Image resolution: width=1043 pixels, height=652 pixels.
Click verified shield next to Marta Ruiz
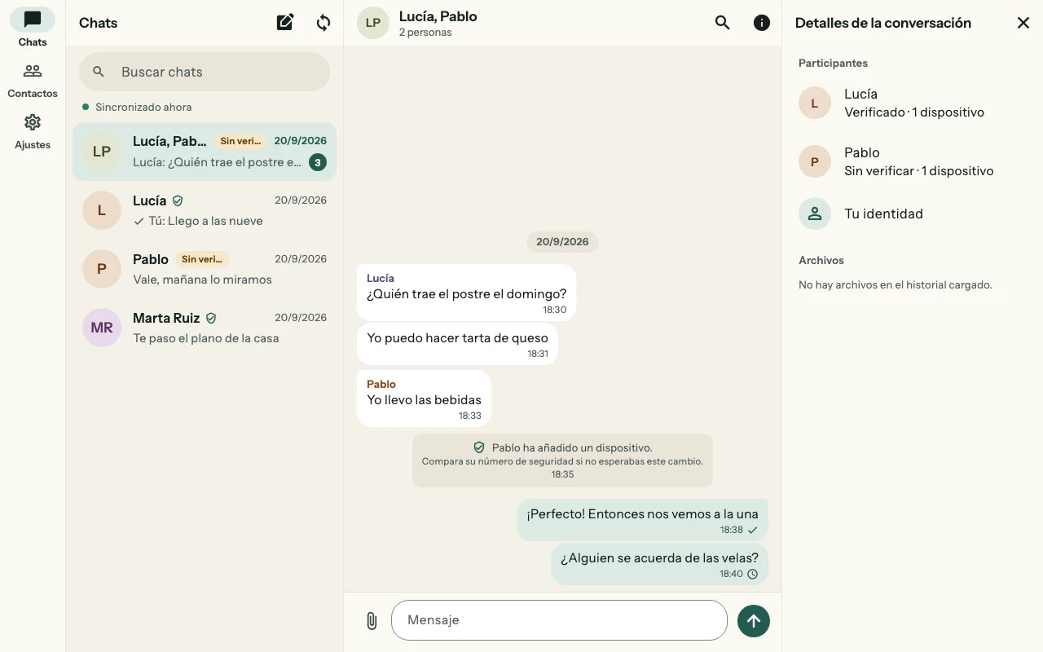[211, 318]
